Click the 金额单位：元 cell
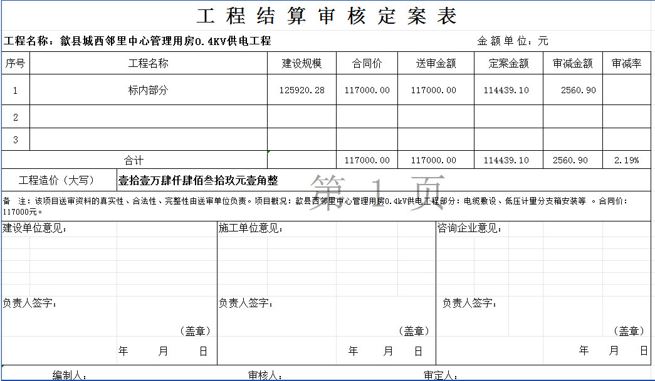The image size is (655, 381). pyautogui.click(x=513, y=41)
